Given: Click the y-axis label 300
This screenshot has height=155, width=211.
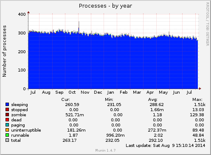Looking at the screenshot, I should click(22, 33).
